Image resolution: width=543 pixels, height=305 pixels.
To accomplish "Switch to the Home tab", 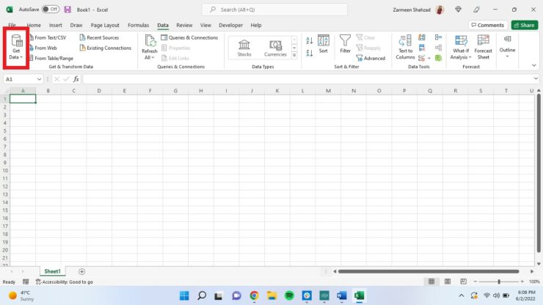I will [34, 25].
